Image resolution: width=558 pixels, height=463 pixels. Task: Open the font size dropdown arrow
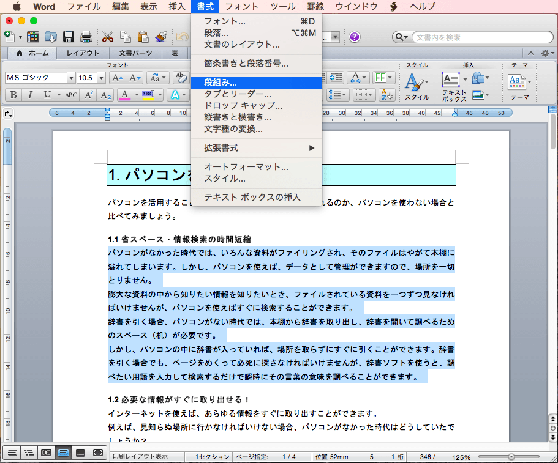[x=102, y=78]
